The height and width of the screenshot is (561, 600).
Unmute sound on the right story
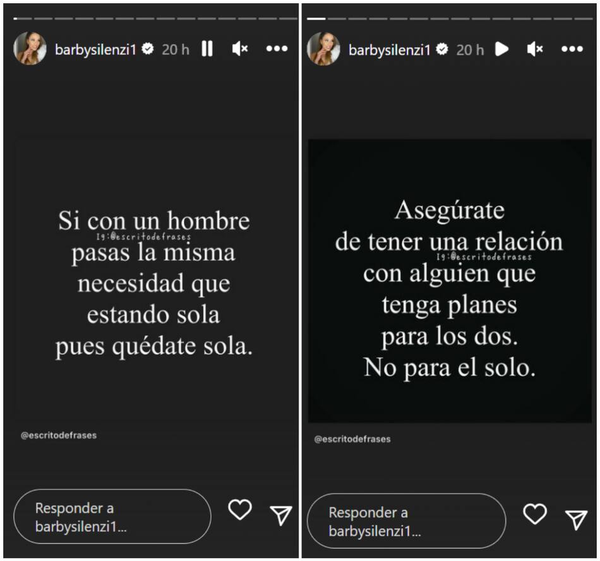(534, 49)
